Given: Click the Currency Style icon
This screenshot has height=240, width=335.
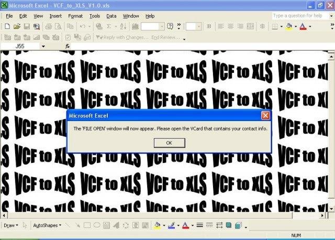Looking at the screenshot, I should tap(262, 26).
